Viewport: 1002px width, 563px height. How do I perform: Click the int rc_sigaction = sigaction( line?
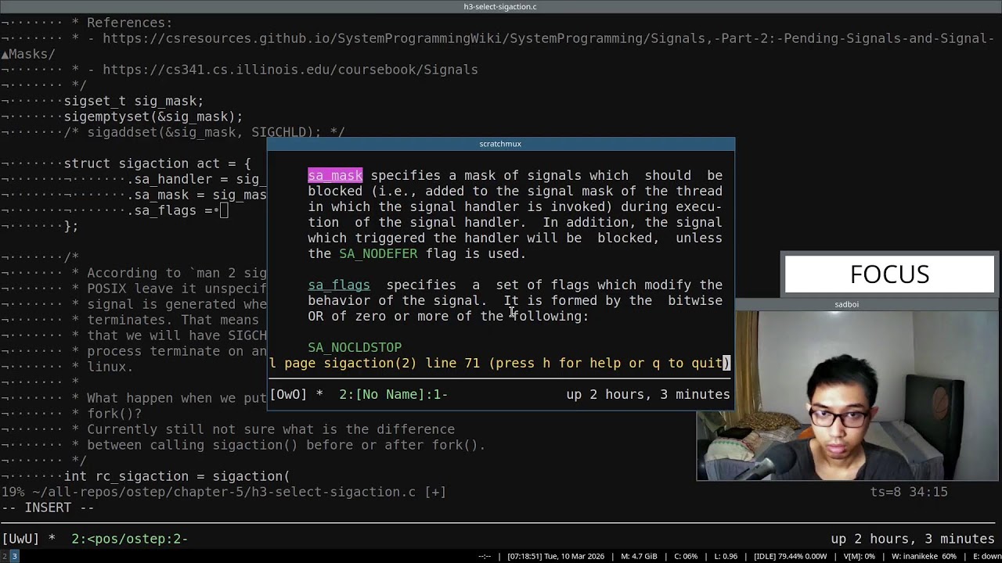(177, 476)
